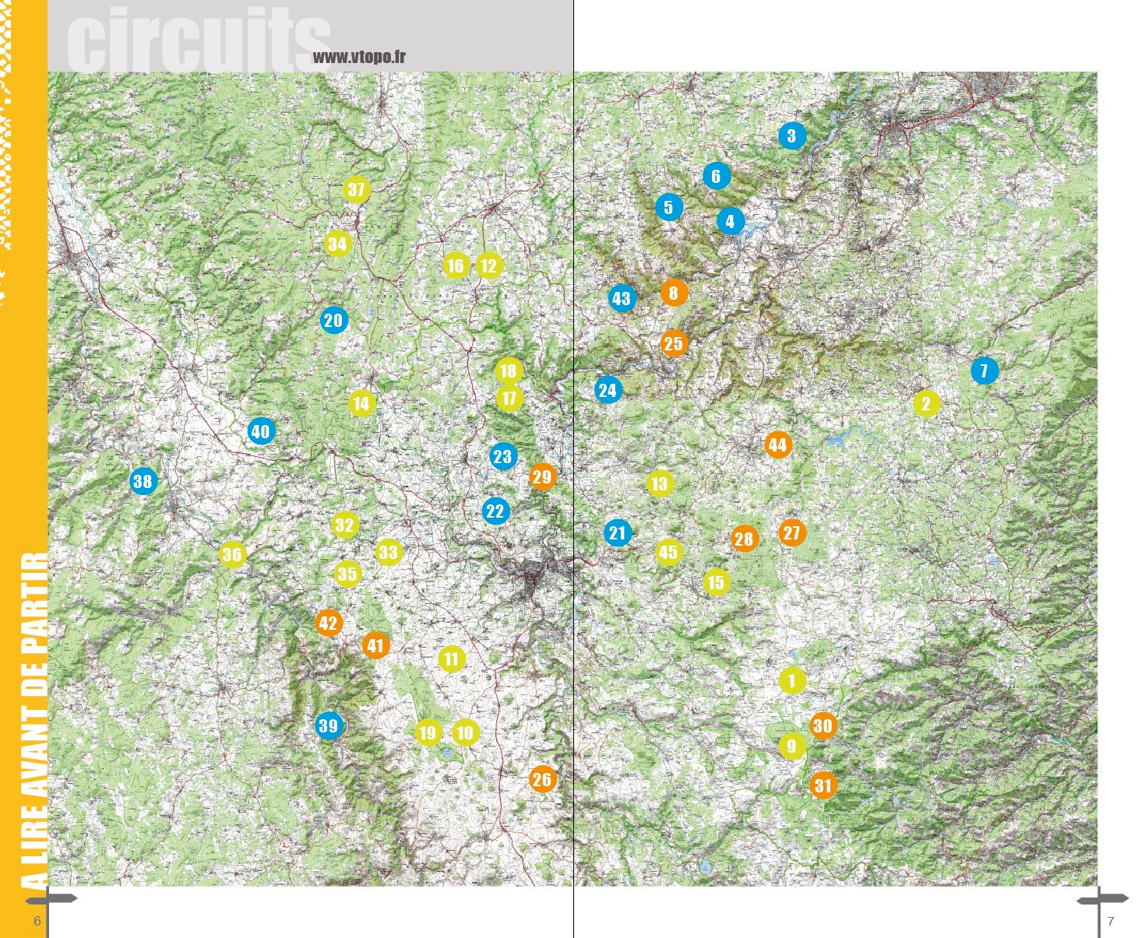Click blue circuit marker 39

click(x=329, y=726)
